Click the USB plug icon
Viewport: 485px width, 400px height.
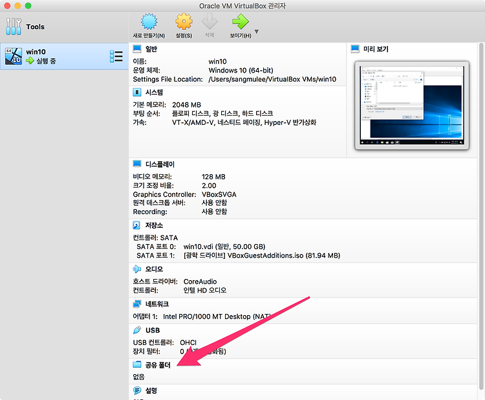coord(137,330)
